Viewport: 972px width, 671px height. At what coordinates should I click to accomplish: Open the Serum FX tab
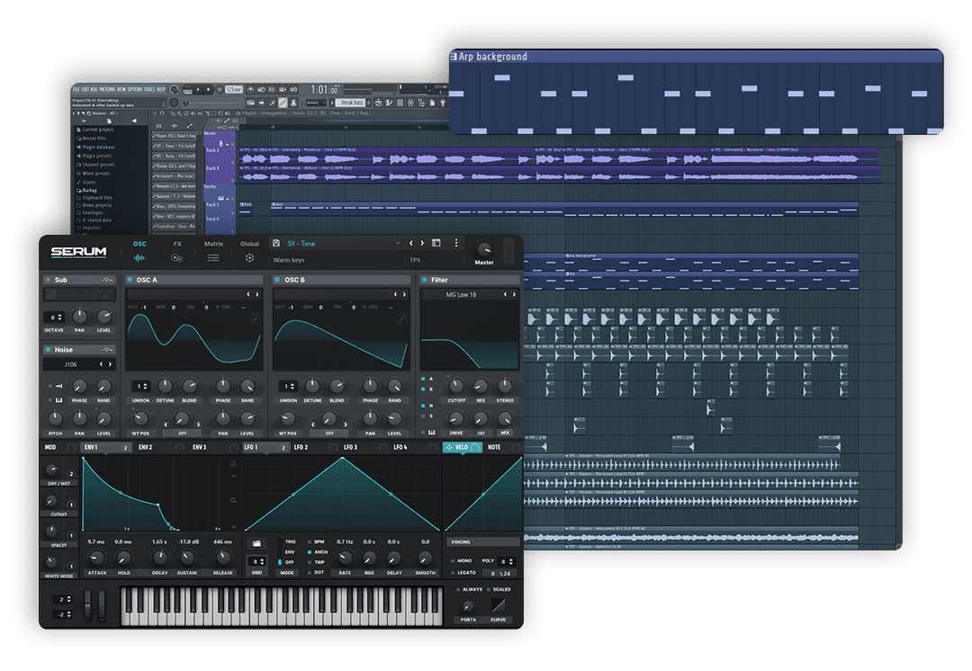tap(177, 250)
